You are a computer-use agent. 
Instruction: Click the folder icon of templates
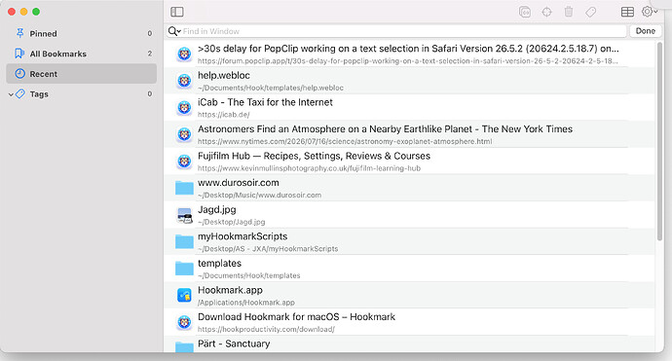pos(184,269)
